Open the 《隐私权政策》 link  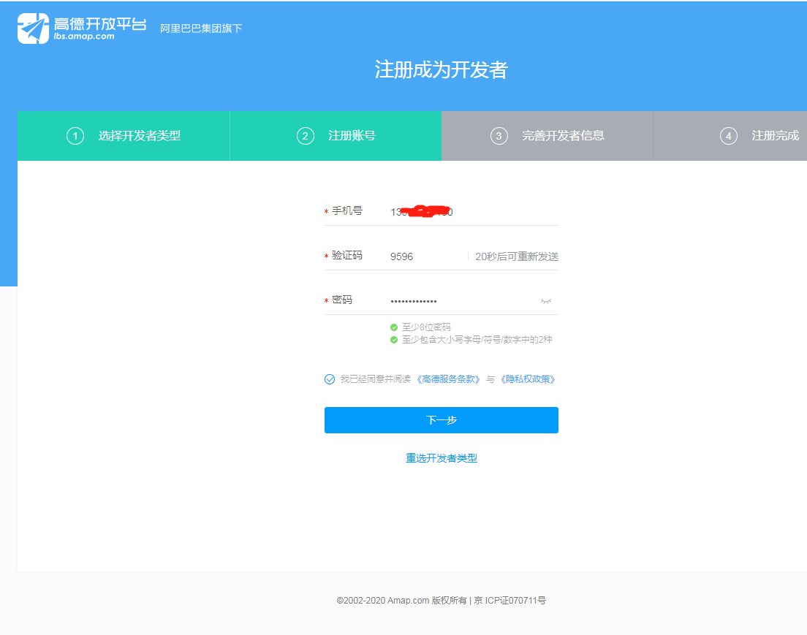[x=528, y=379]
